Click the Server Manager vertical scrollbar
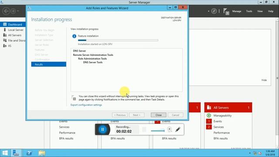279x157 pixels. pos(277,78)
